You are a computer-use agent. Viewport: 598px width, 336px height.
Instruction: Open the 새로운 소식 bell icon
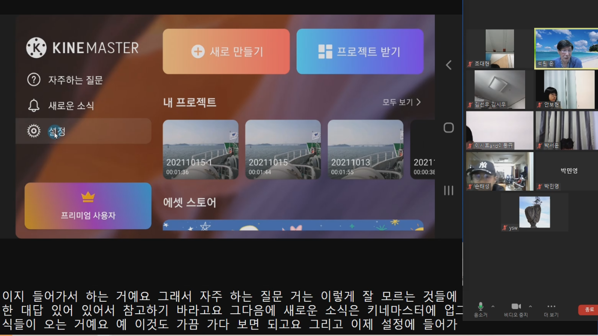pos(34,105)
